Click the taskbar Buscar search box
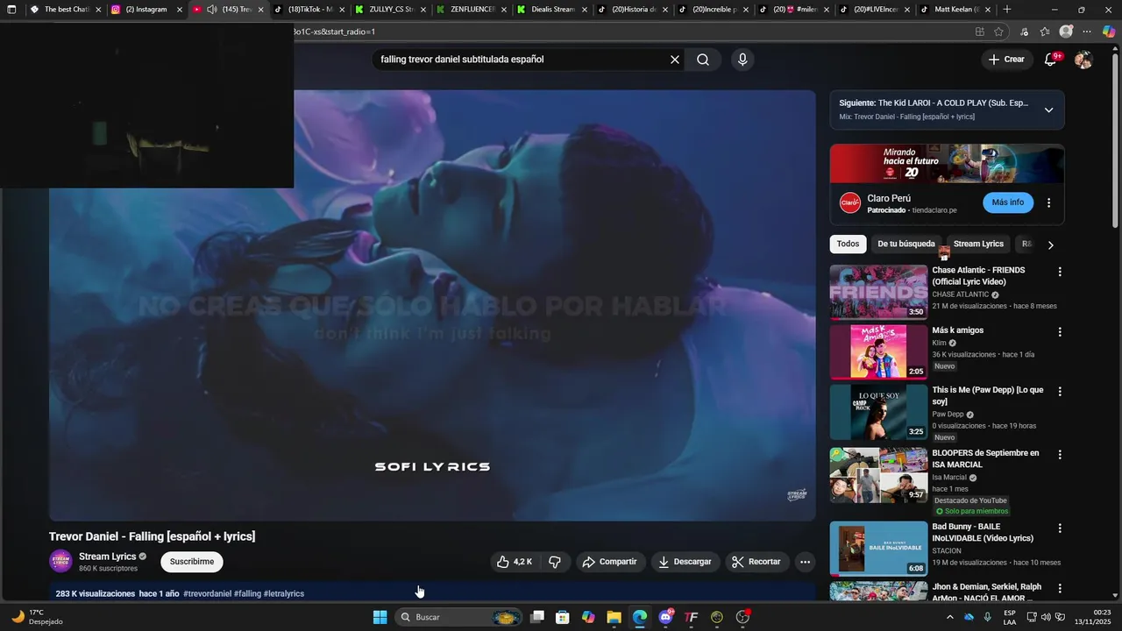This screenshot has height=631, width=1122. pyautogui.click(x=459, y=617)
